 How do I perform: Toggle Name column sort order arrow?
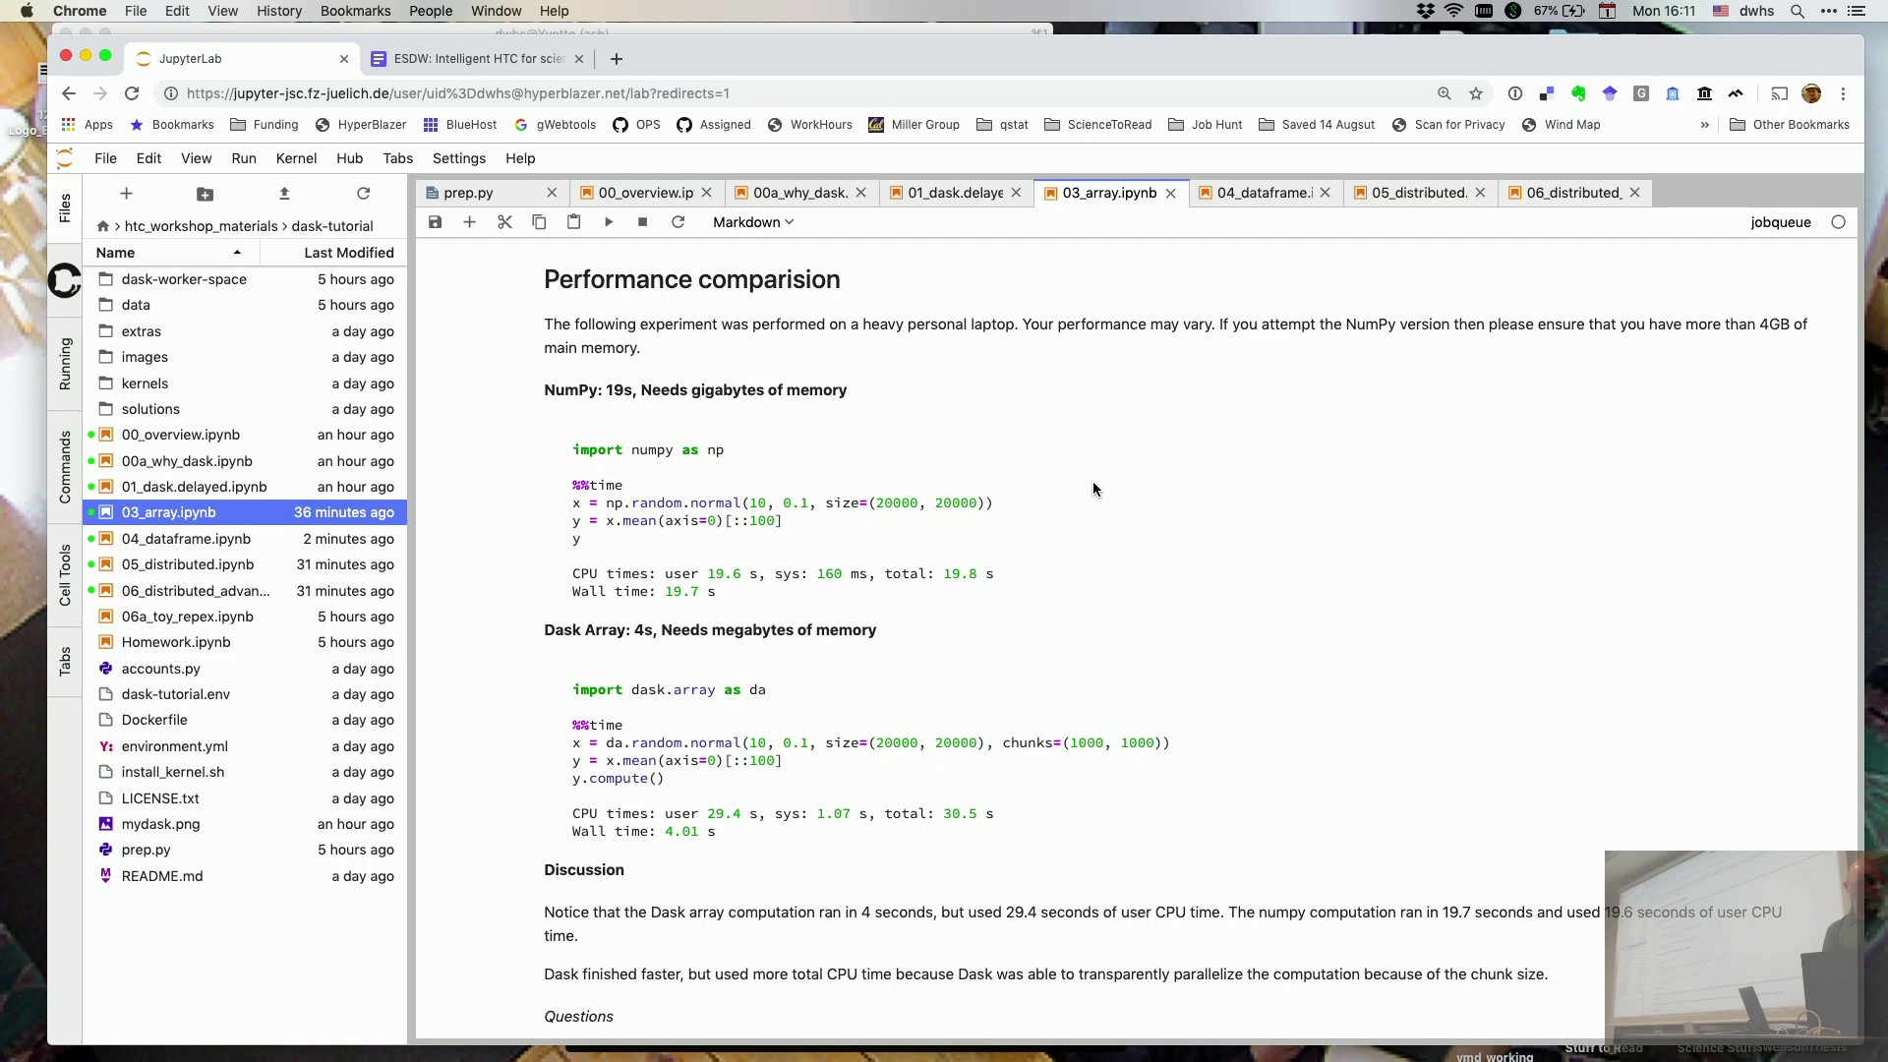[x=236, y=253]
